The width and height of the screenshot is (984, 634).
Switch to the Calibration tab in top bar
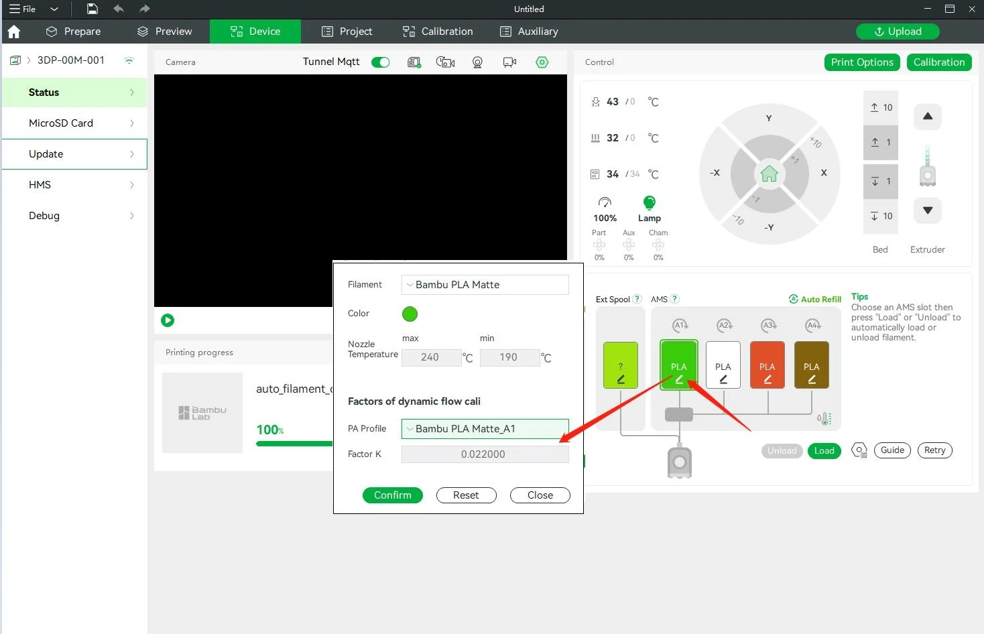point(438,31)
